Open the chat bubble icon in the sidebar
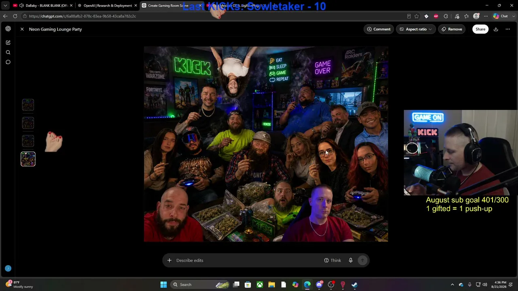Image resolution: width=518 pixels, height=291 pixels. pos(8,62)
